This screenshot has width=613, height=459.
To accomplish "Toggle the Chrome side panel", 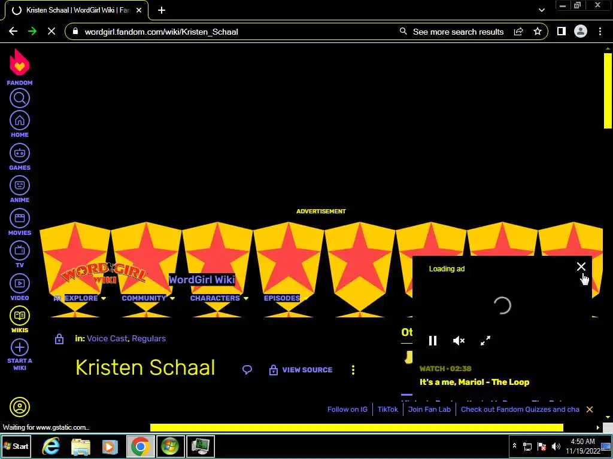I will [x=562, y=31].
